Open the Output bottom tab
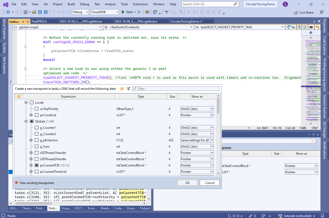 [145, 208]
